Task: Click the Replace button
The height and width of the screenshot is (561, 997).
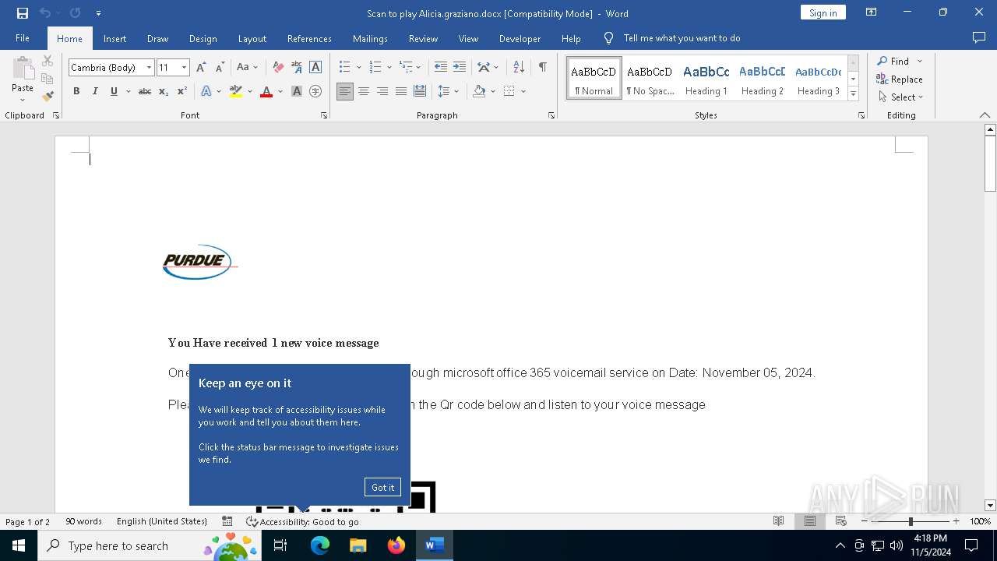Action: 899,79
